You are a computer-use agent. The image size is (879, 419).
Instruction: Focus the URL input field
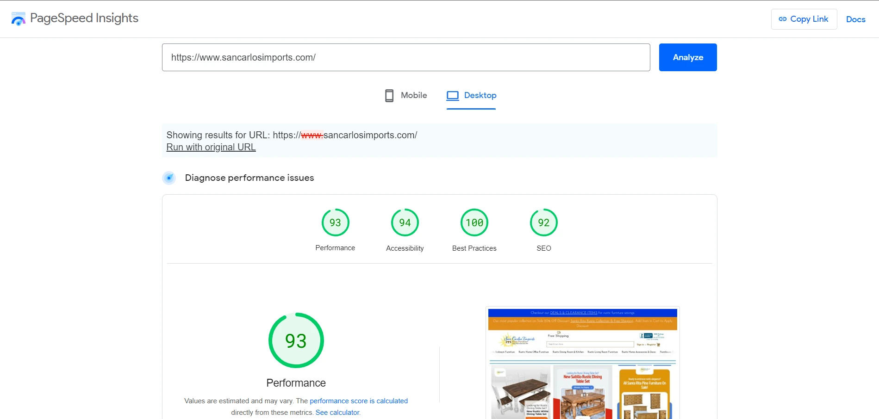[x=406, y=57]
